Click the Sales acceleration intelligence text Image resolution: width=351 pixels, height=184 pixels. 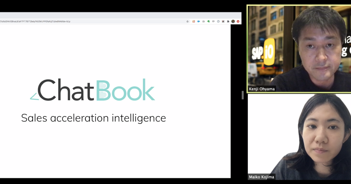tap(93, 118)
